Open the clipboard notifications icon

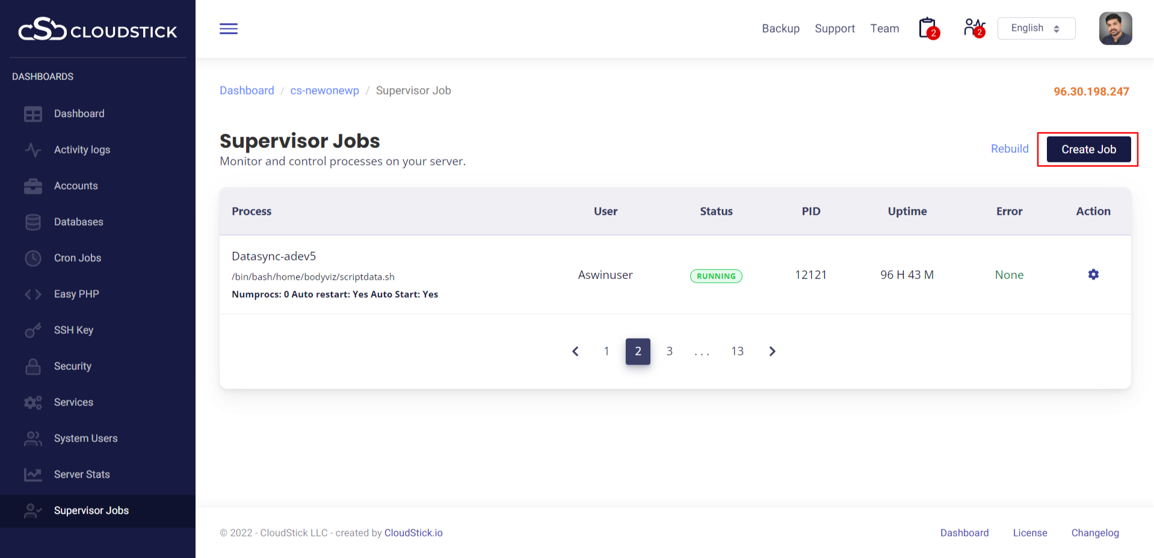928,28
